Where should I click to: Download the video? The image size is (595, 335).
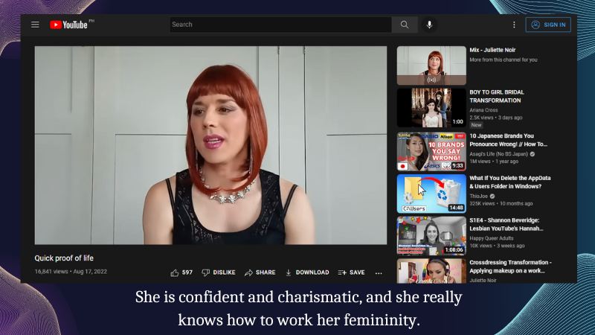306,272
